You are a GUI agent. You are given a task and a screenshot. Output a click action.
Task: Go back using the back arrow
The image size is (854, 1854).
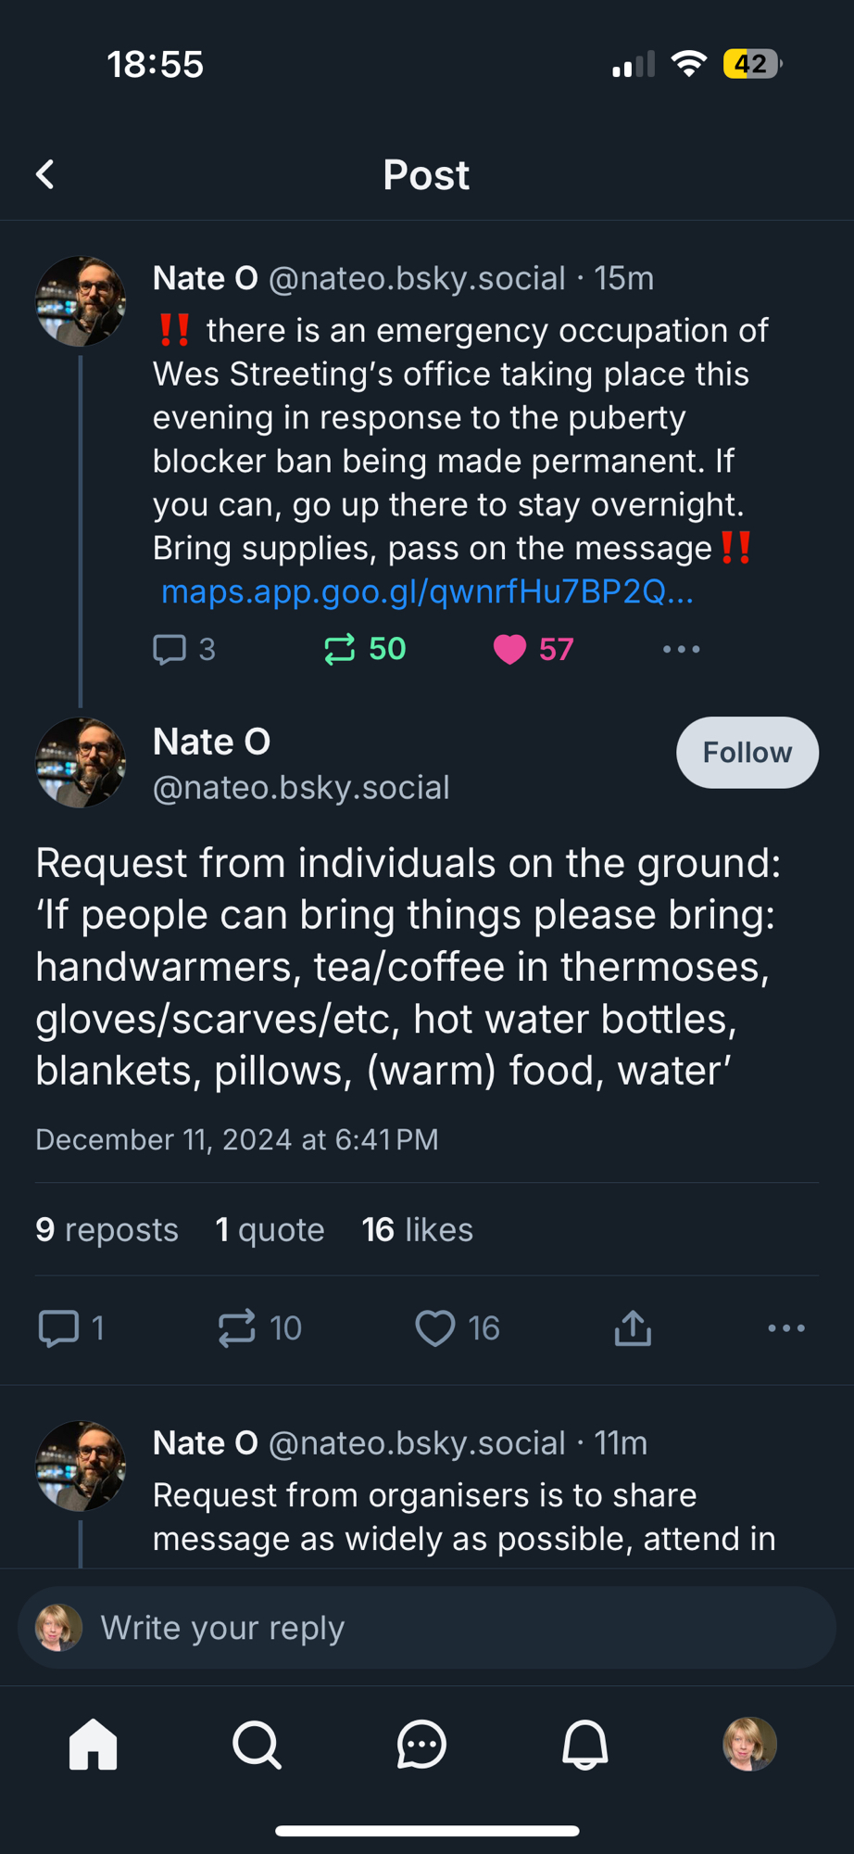pos(44,174)
